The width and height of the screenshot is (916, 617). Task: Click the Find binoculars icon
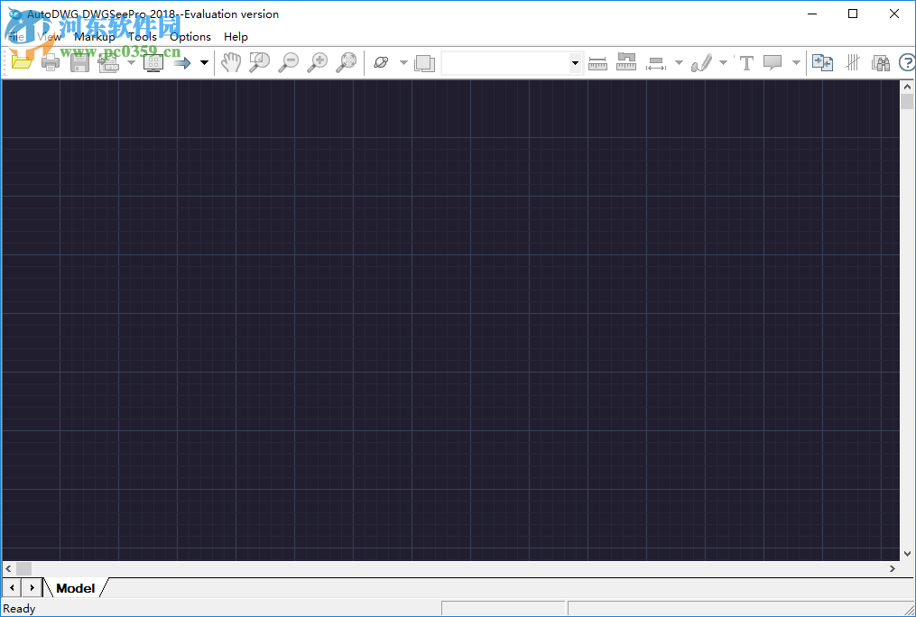click(881, 63)
